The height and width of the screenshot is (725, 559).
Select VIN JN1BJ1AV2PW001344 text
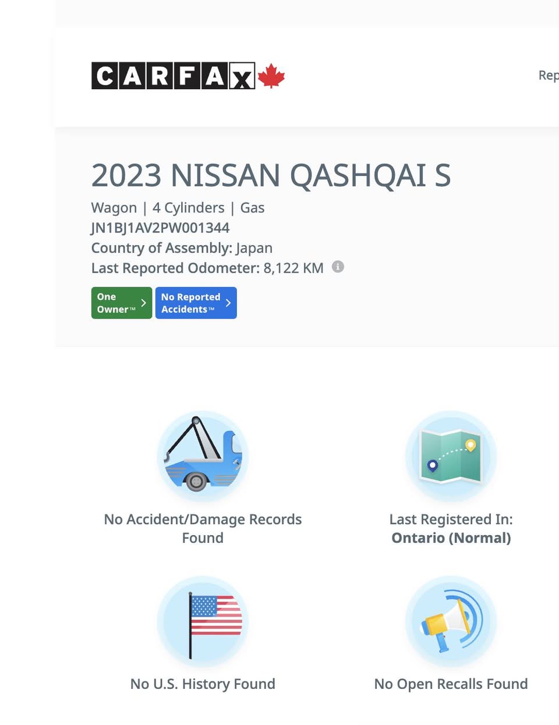tap(160, 228)
